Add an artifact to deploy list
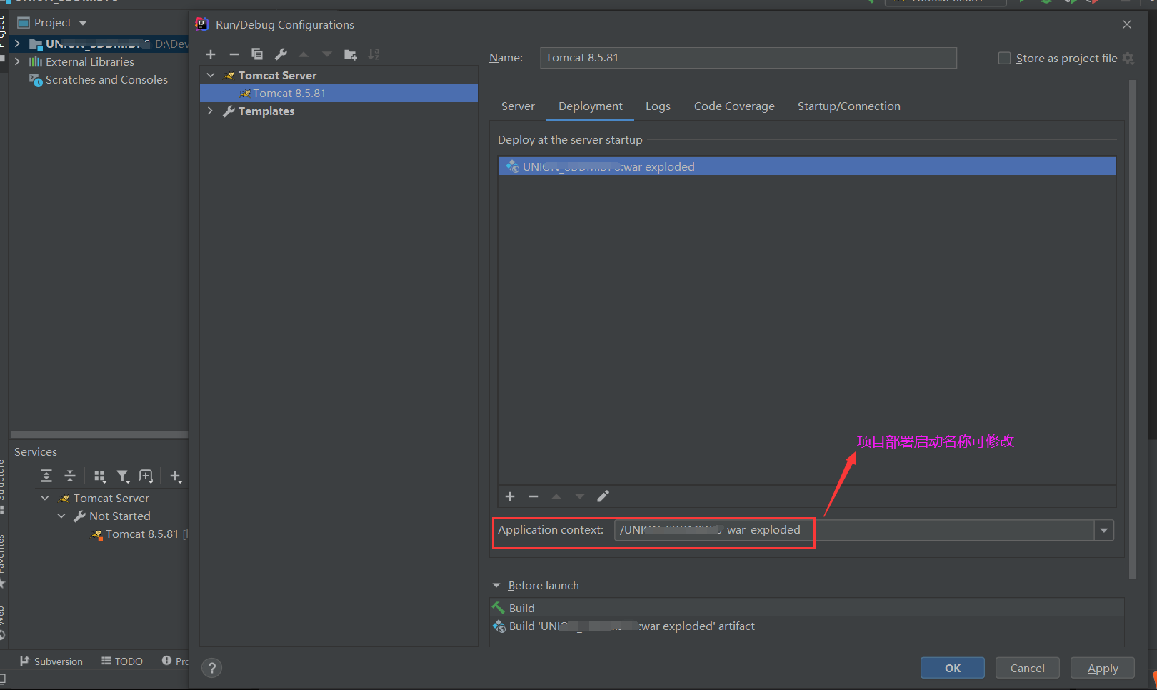 click(x=510, y=496)
